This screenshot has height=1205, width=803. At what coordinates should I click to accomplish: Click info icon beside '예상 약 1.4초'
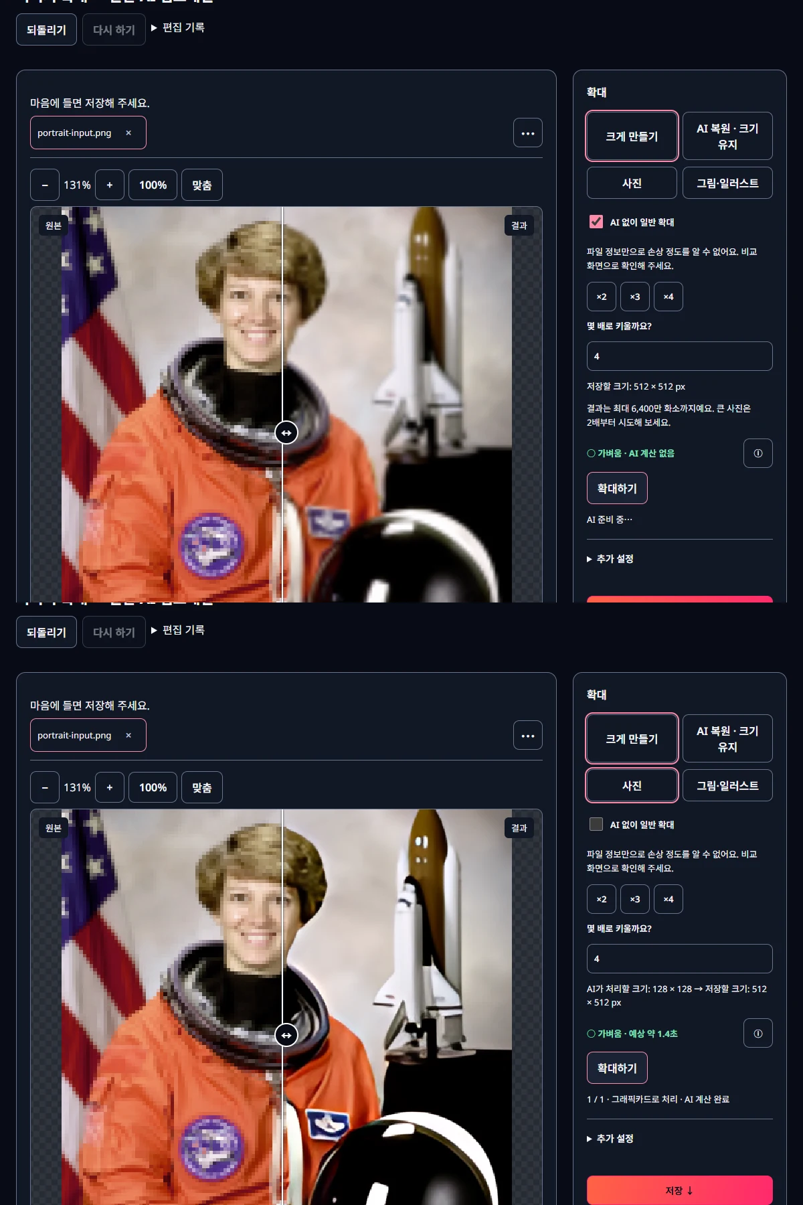click(758, 1033)
